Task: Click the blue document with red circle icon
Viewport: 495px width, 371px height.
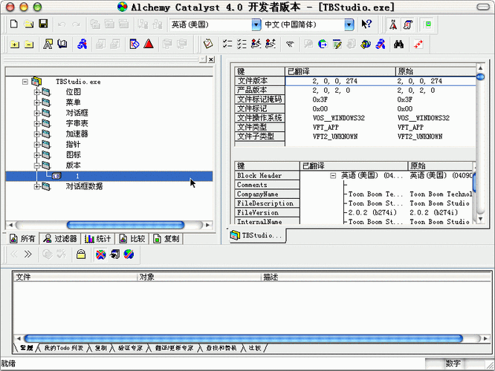Action: (x=135, y=44)
